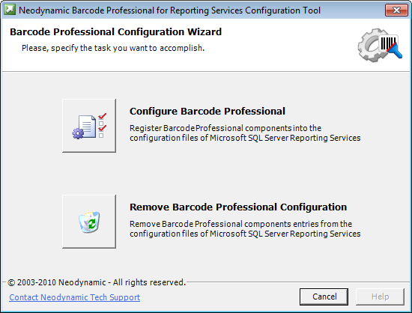Click the Remove Configuration recycle bin icon
Screen dimensions: 412x313
pos(89,222)
